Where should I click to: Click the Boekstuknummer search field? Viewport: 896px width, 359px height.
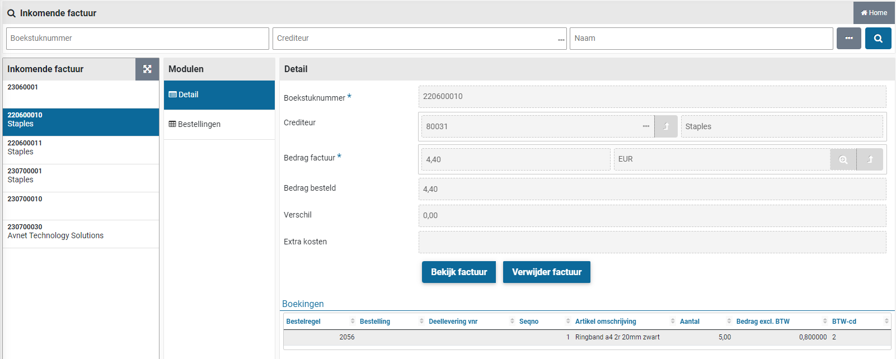(137, 39)
